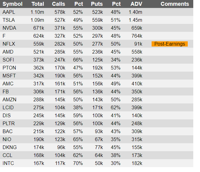Click AAPL total volume 1.10m
Image resolution: width=200 pixels, height=172 pixels.
coord(37,12)
